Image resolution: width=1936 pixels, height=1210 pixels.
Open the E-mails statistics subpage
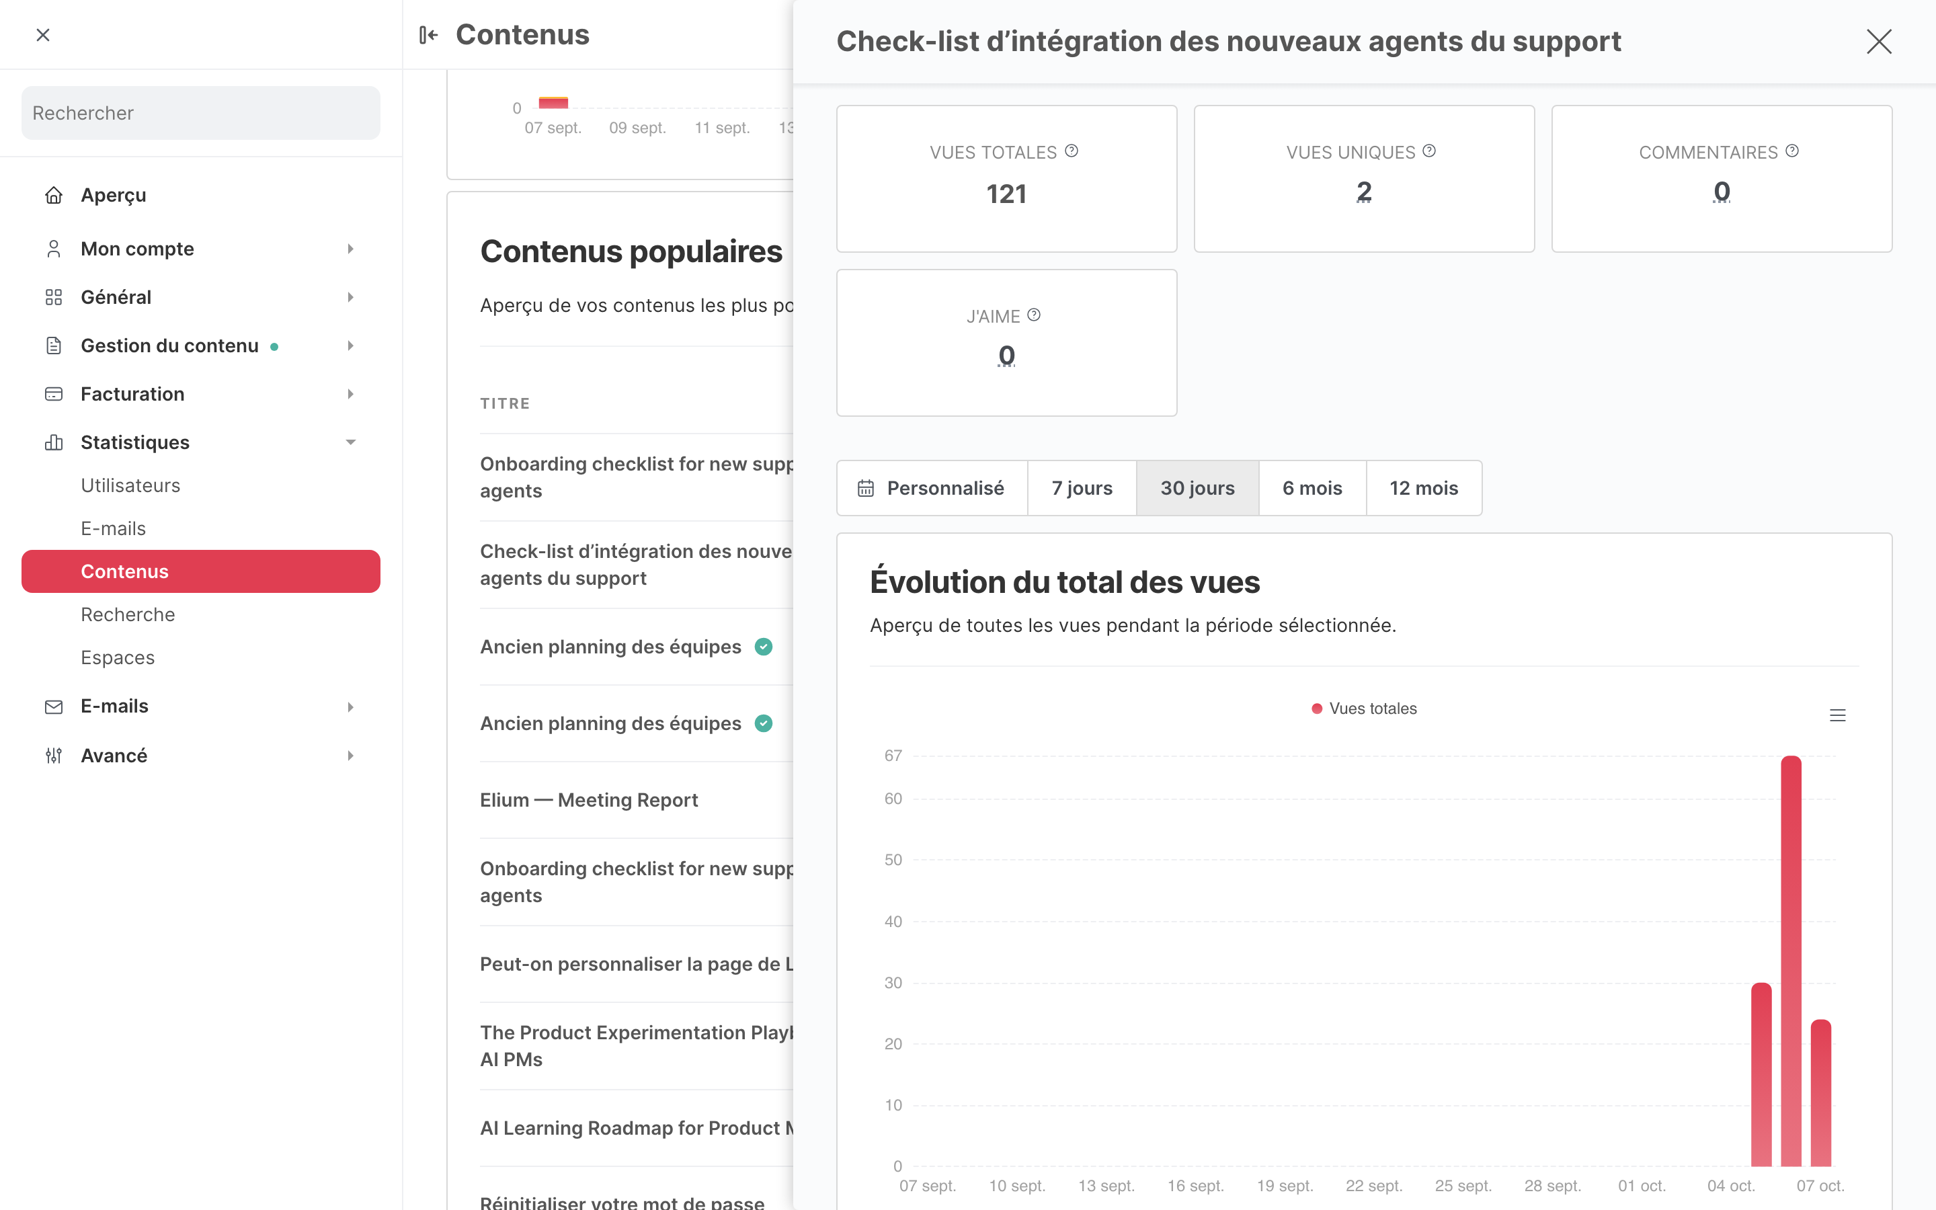pyautogui.click(x=113, y=529)
